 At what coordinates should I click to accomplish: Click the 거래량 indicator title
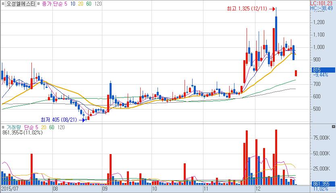14,127
